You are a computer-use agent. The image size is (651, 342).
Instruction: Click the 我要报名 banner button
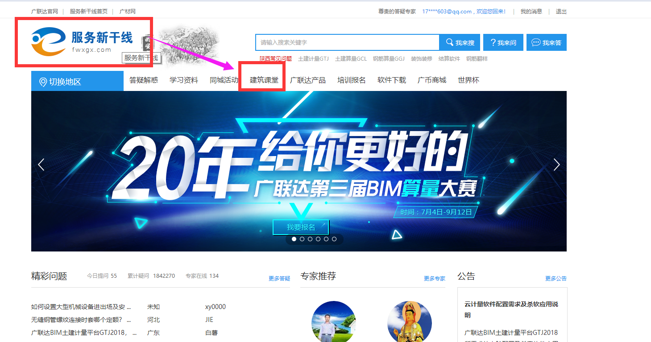[x=301, y=227]
